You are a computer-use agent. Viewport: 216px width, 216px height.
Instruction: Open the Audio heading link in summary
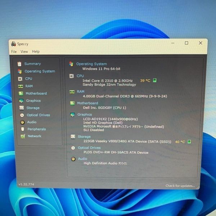tap(82, 159)
